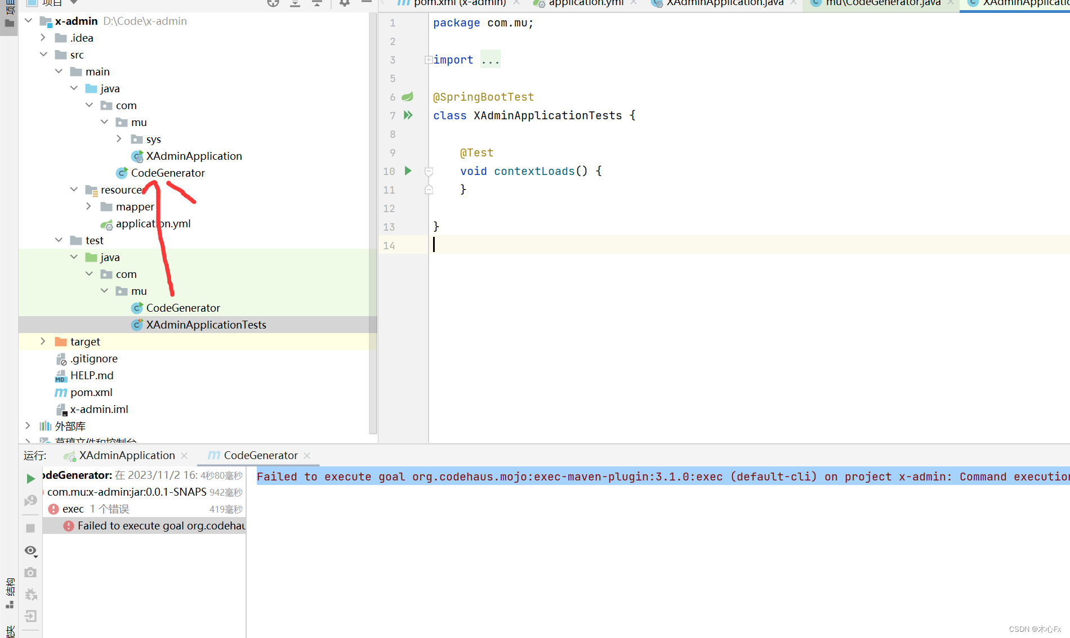The height and width of the screenshot is (638, 1070).
Task: Expand the mapper folder
Action: point(89,206)
